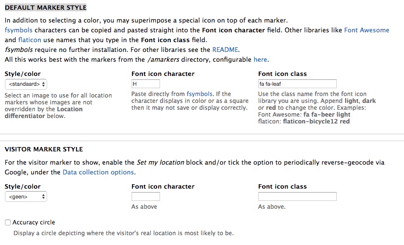This screenshot has width=404, height=245.
Task: Click the Font icon character label in visitor section
Action: tap(163, 186)
